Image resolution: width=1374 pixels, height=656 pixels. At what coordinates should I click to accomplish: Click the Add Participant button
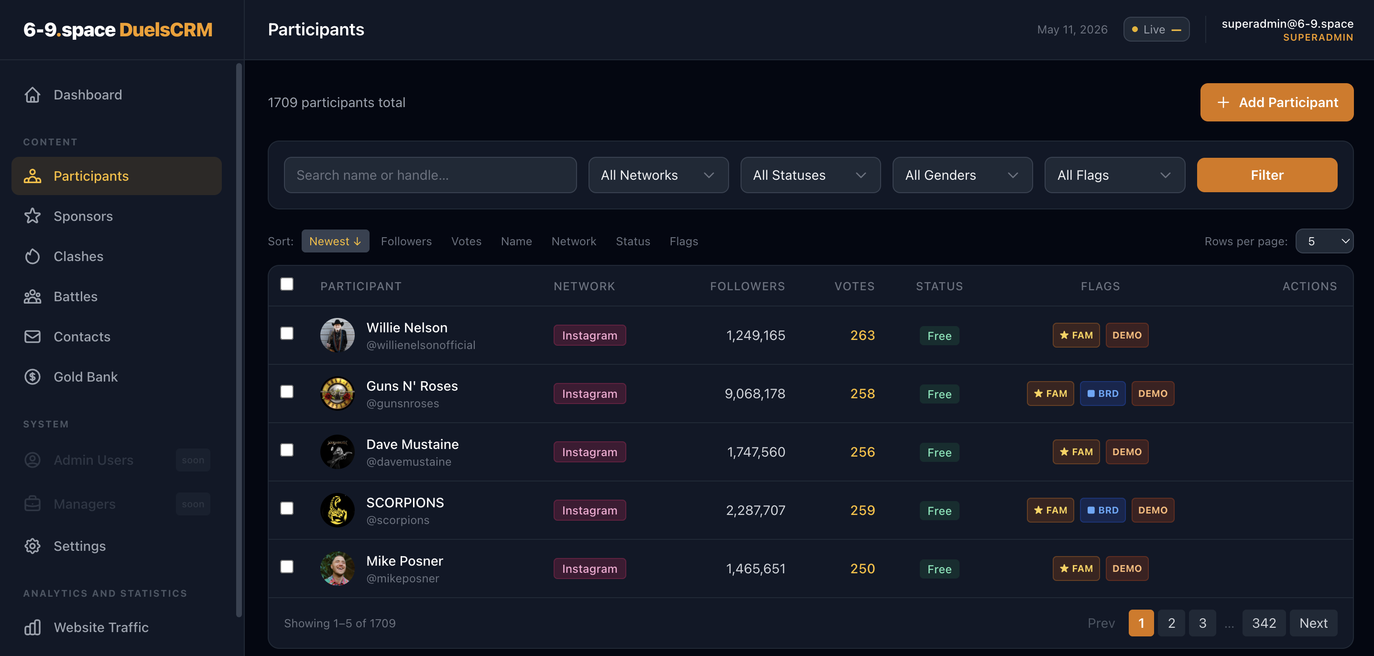pos(1276,102)
